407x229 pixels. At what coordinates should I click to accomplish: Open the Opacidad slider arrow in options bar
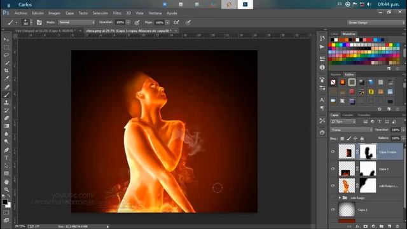point(128,22)
